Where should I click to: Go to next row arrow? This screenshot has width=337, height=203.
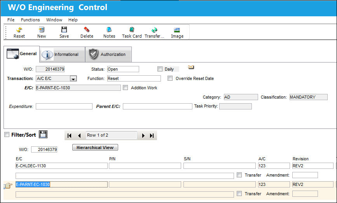[x=143, y=135]
